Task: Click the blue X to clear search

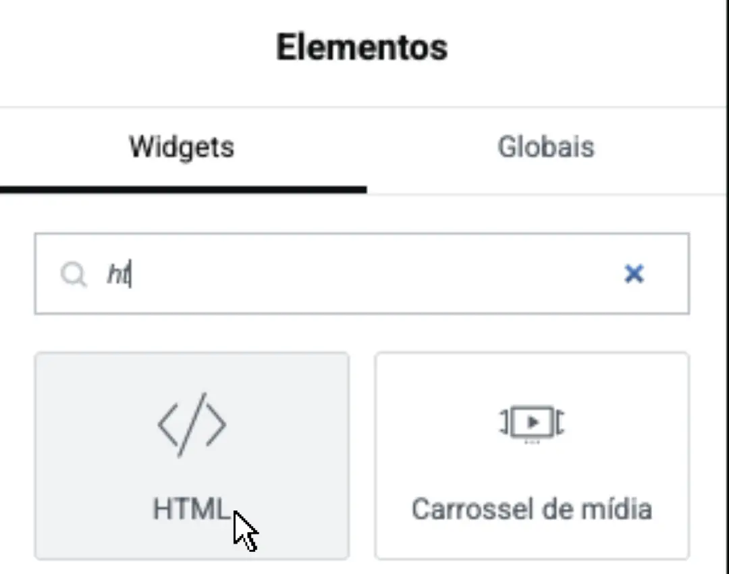Action: click(x=634, y=274)
